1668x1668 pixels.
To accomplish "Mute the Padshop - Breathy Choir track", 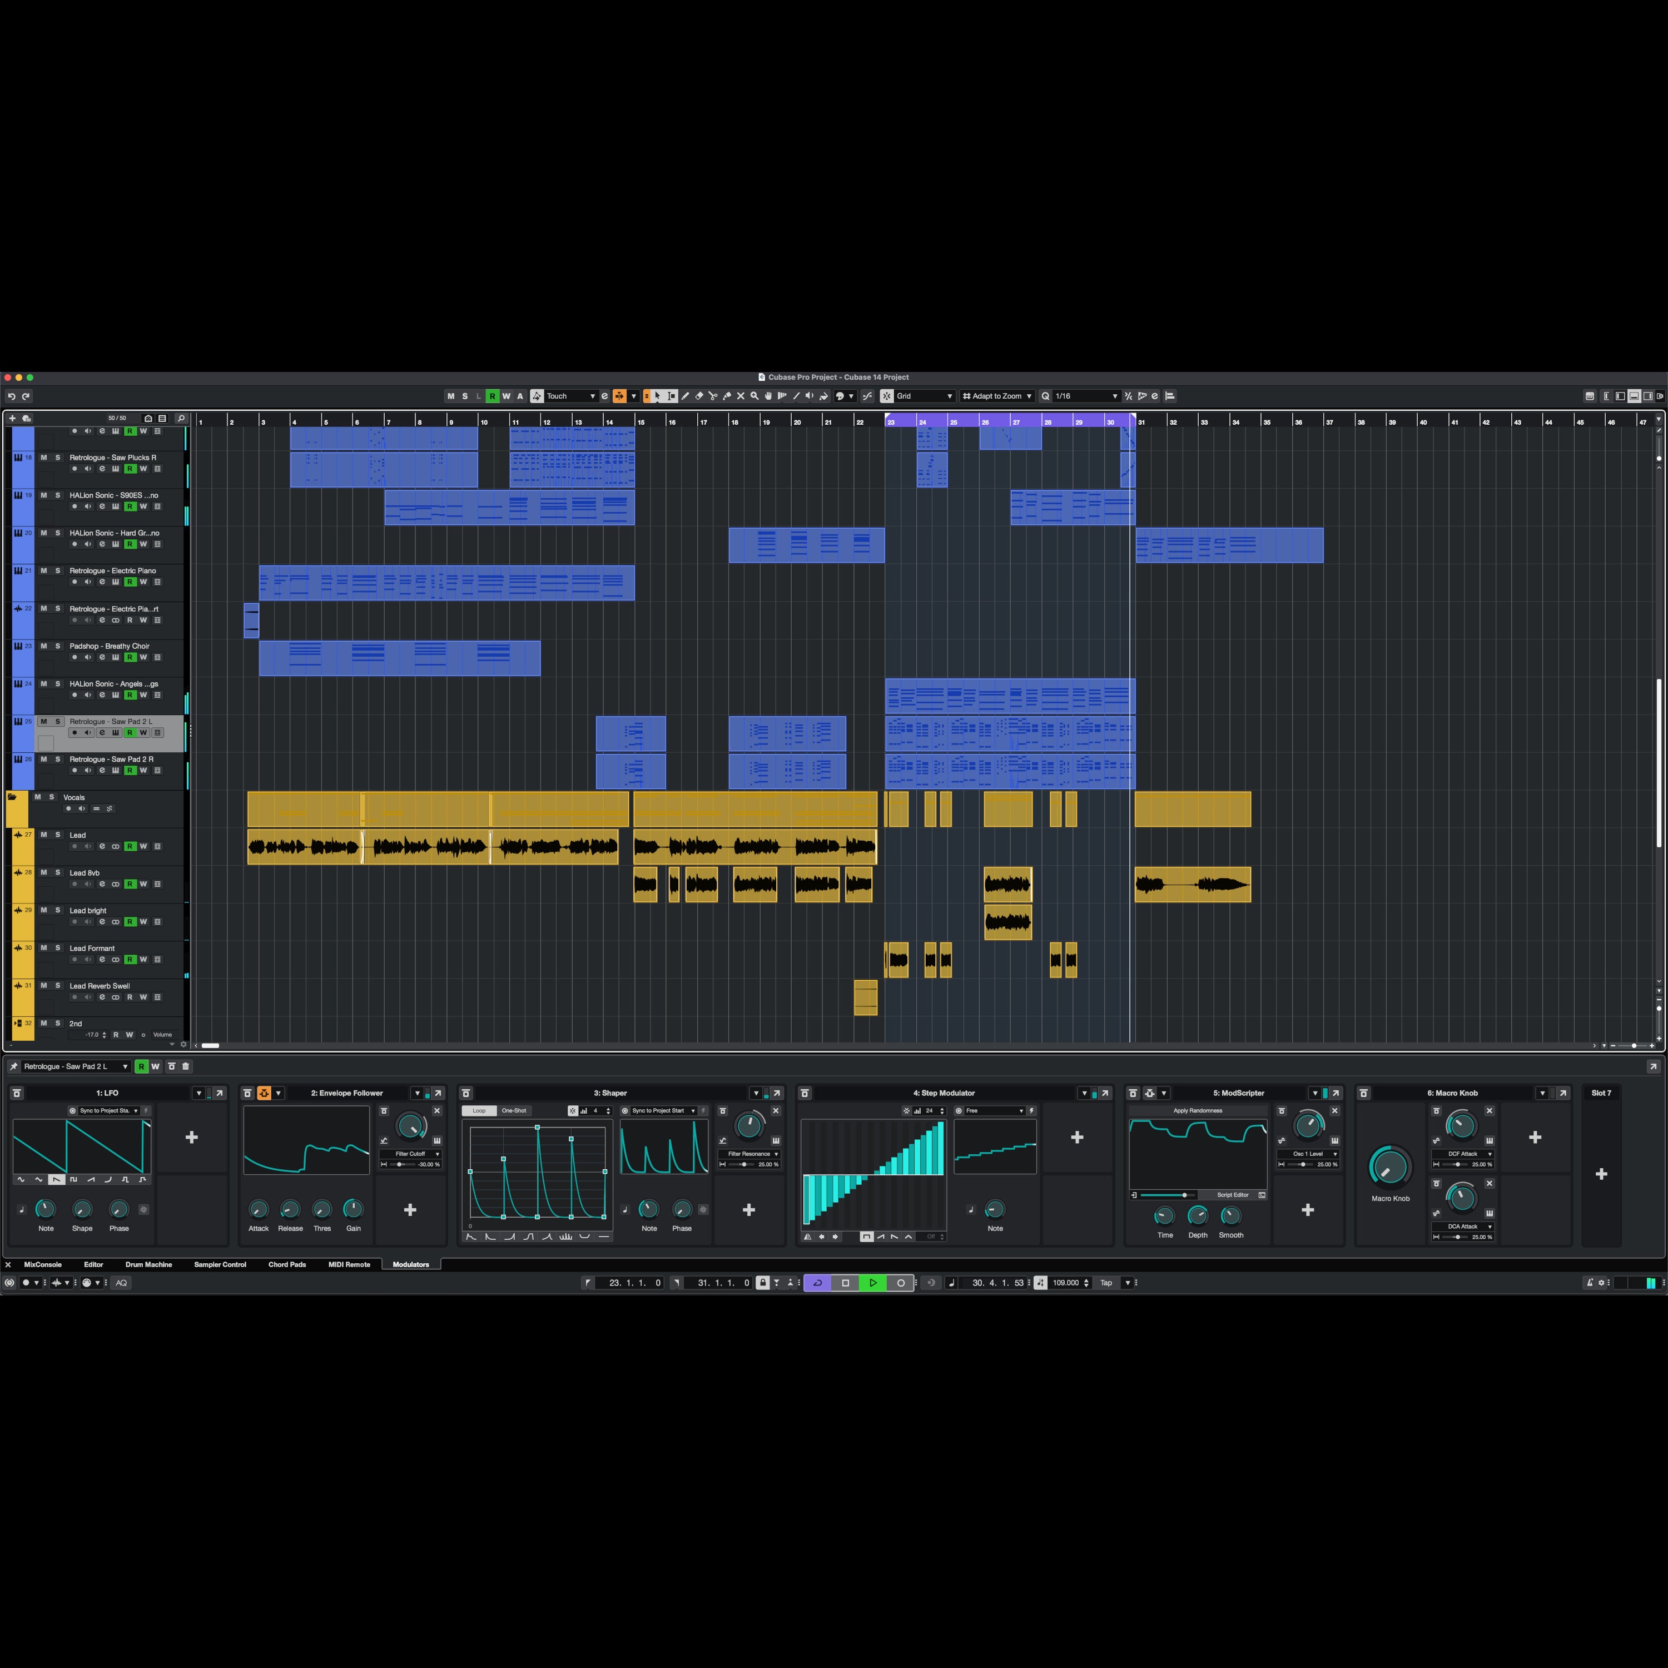I will (x=44, y=646).
